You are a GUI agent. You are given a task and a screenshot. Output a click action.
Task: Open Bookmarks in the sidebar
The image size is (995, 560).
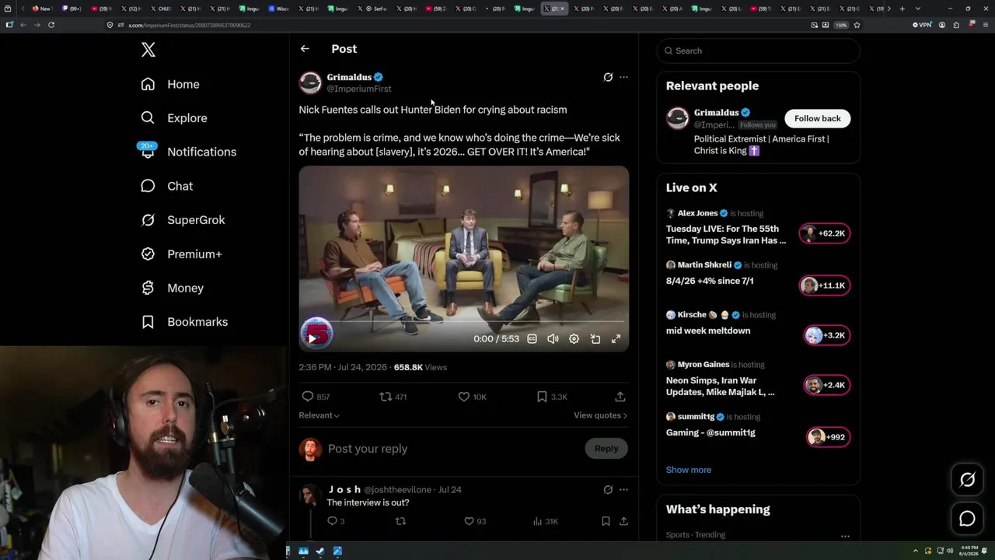click(184, 322)
